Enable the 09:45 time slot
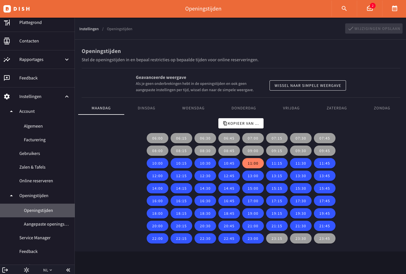 coord(324,151)
